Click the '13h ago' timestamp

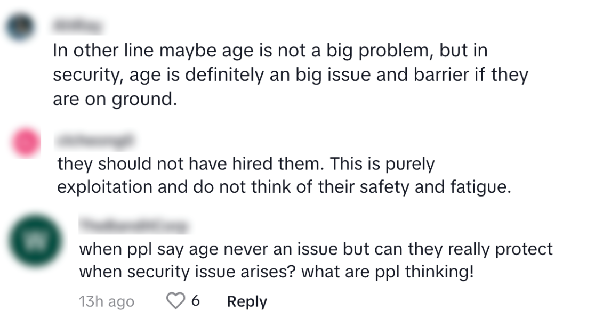tap(106, 301)
